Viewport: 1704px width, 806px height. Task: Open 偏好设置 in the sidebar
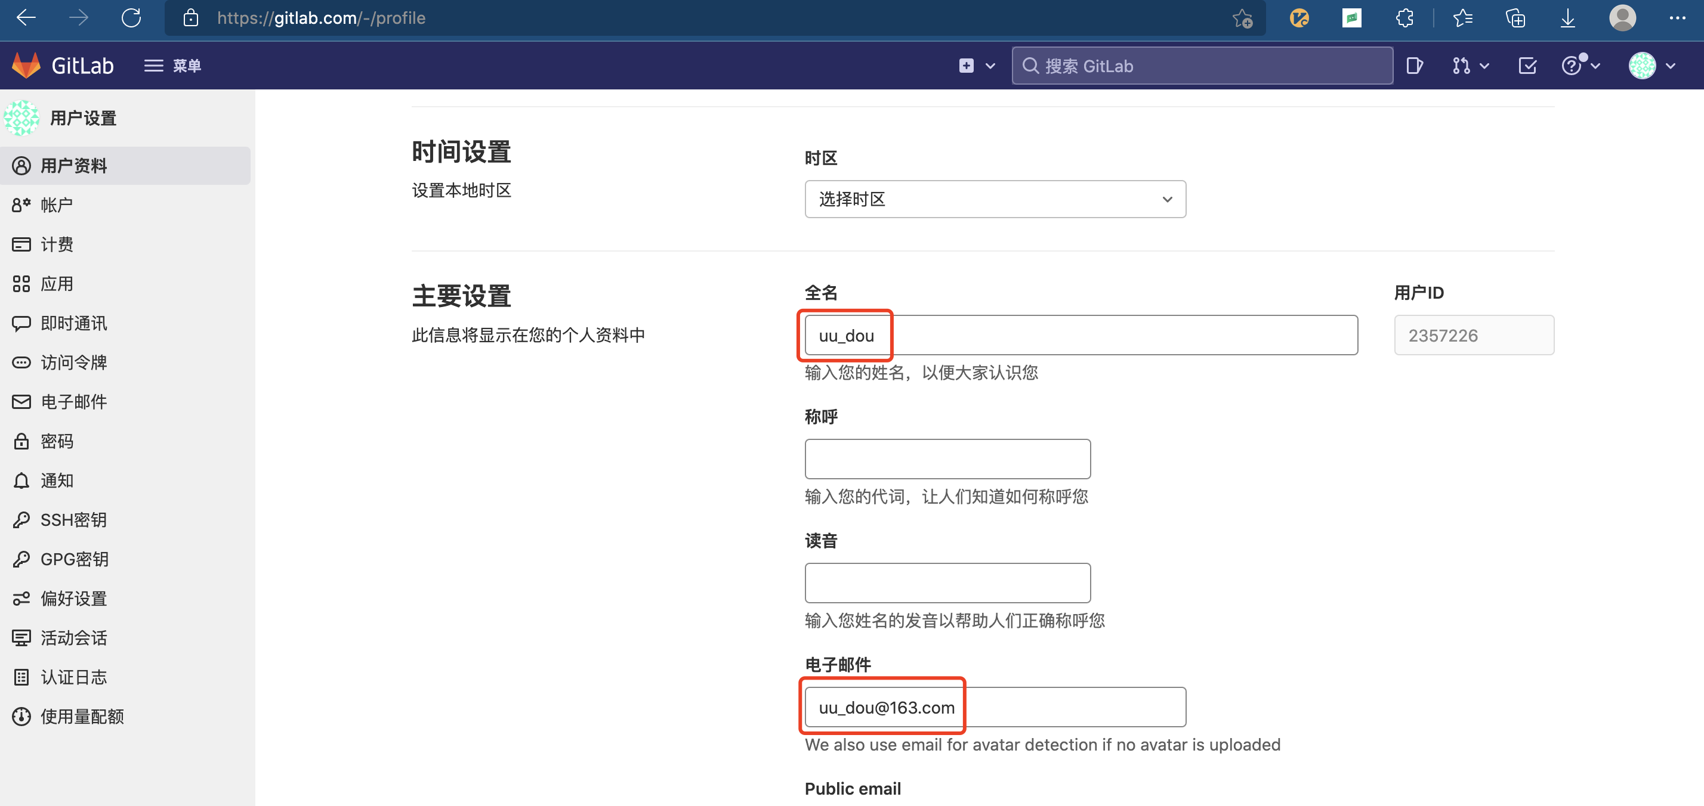point(126,599)
